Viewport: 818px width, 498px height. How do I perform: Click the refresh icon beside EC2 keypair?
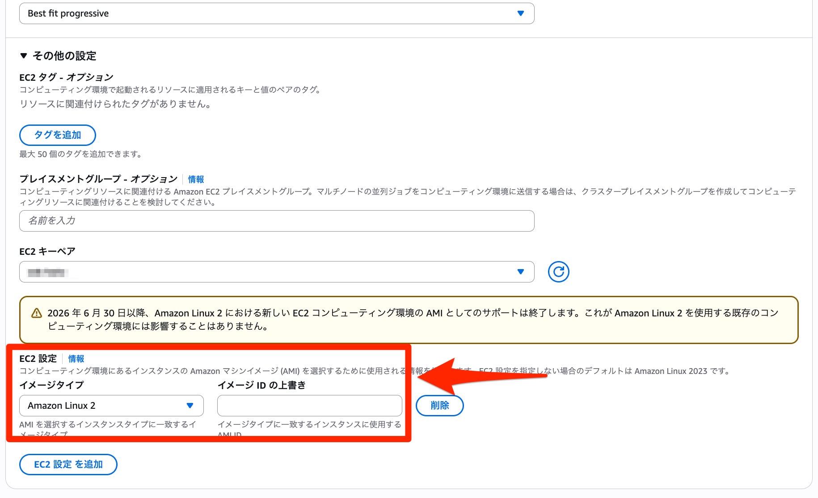pos(558,271)
